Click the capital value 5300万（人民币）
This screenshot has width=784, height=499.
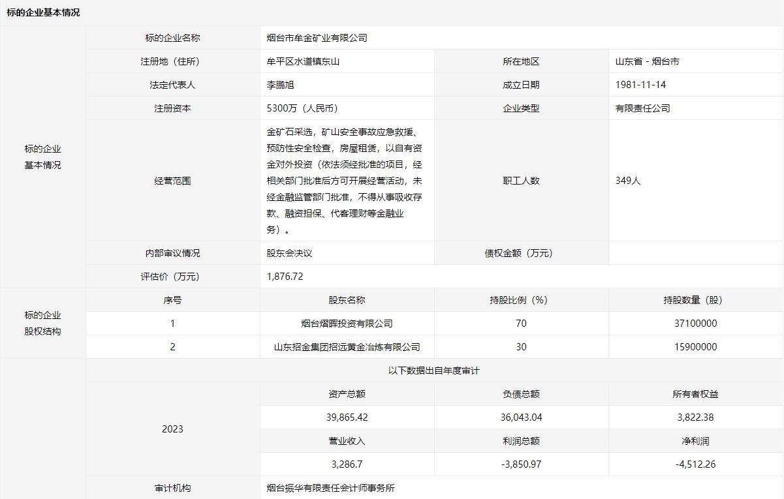point(304,108)
